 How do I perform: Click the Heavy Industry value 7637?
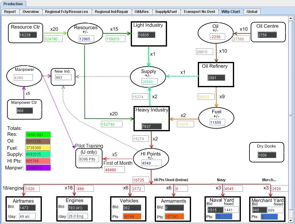(x=152, y=126)
